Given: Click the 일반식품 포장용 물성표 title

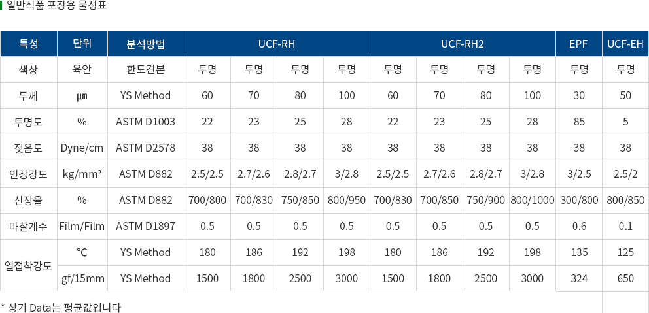Looking at the screenshot, I should click(x=57, y=7).
